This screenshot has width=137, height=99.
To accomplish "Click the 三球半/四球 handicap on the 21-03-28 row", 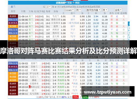I will tap(73, 23).
